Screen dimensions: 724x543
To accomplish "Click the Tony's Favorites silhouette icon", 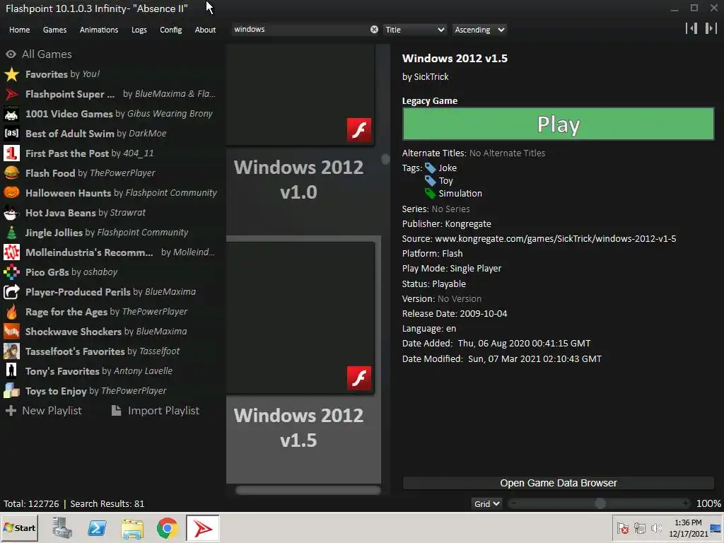I will [x=11, y=371].
